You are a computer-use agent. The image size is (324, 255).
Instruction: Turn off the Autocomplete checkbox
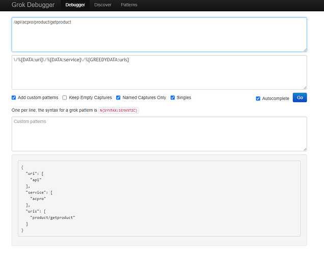coord(258,98)
